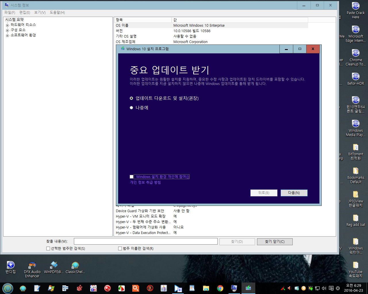Expand the 하드웨어 리소스 tree node
The image size is (368, 294).
pos(7,25)
